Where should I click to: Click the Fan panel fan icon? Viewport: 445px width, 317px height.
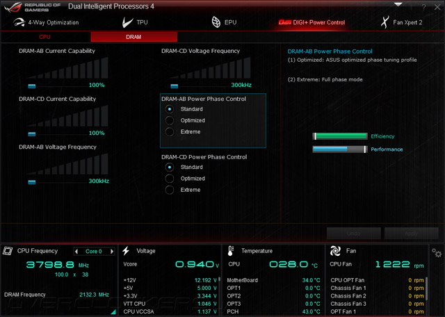tap(335, 251)
